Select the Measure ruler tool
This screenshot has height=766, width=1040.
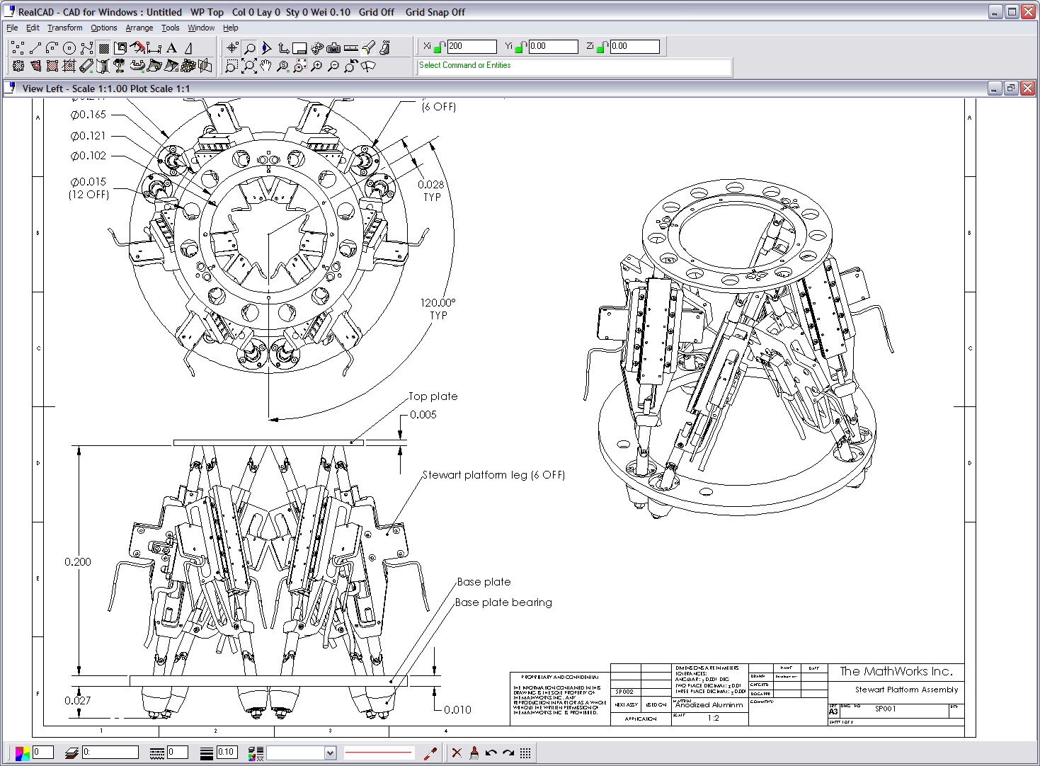[x=351, y=50]
